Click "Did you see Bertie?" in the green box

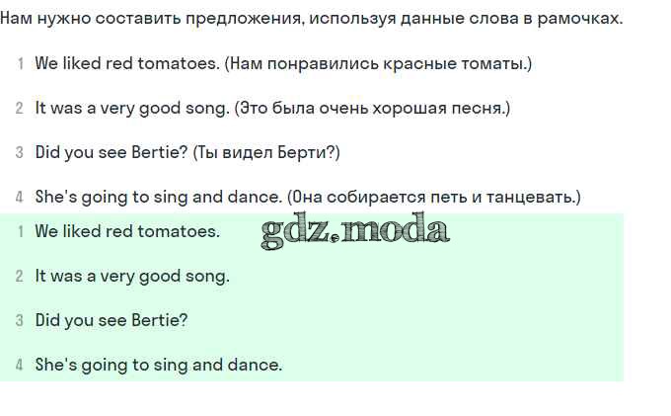111,320
